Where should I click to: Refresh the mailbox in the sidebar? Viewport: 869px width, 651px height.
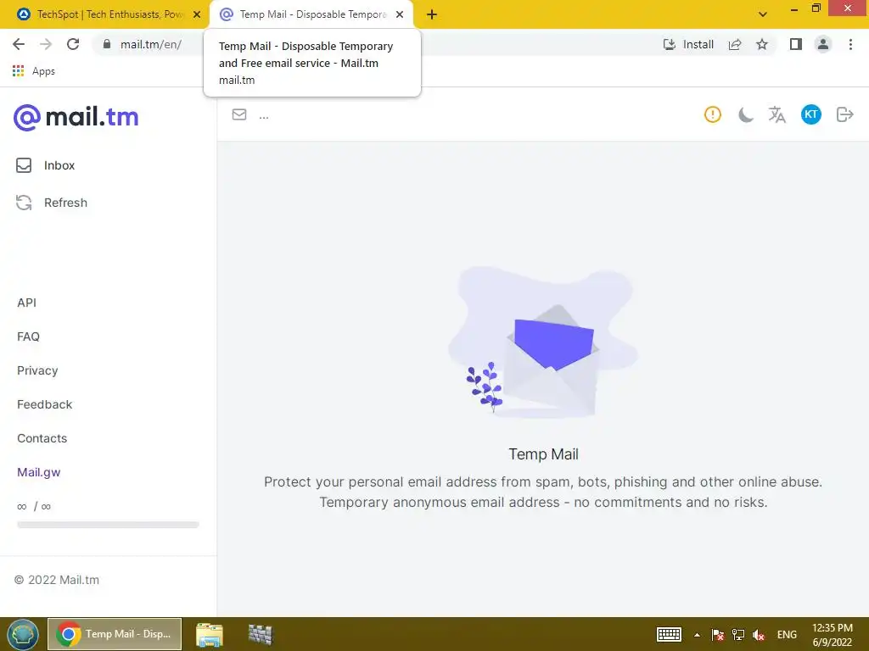[52, 203]
